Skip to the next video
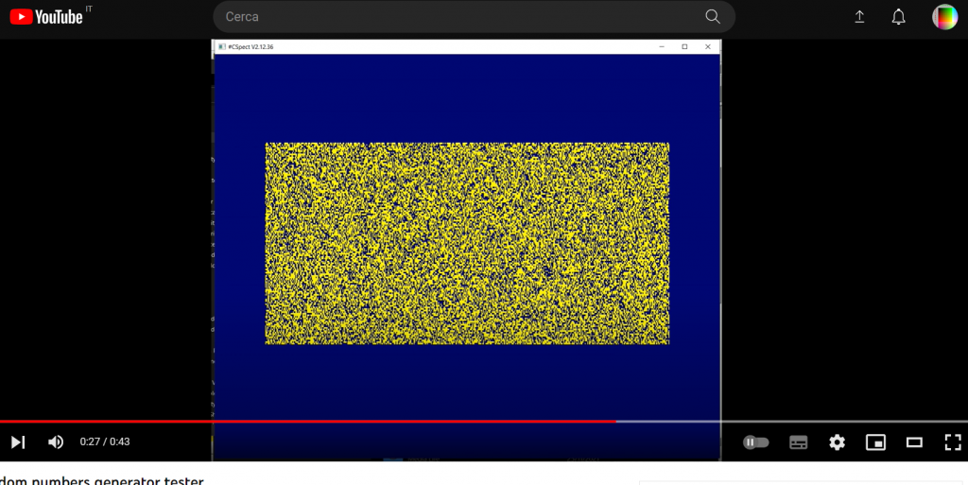The image size is (968, 485). (x=18, y=442)
